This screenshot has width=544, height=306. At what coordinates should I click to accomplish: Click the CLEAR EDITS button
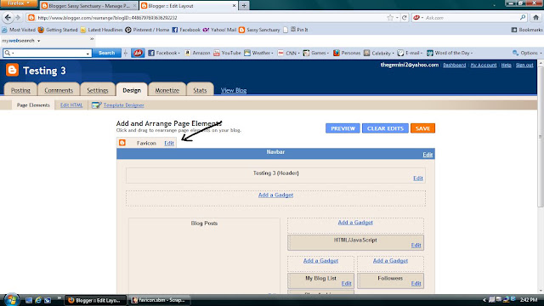click(385, 128)
